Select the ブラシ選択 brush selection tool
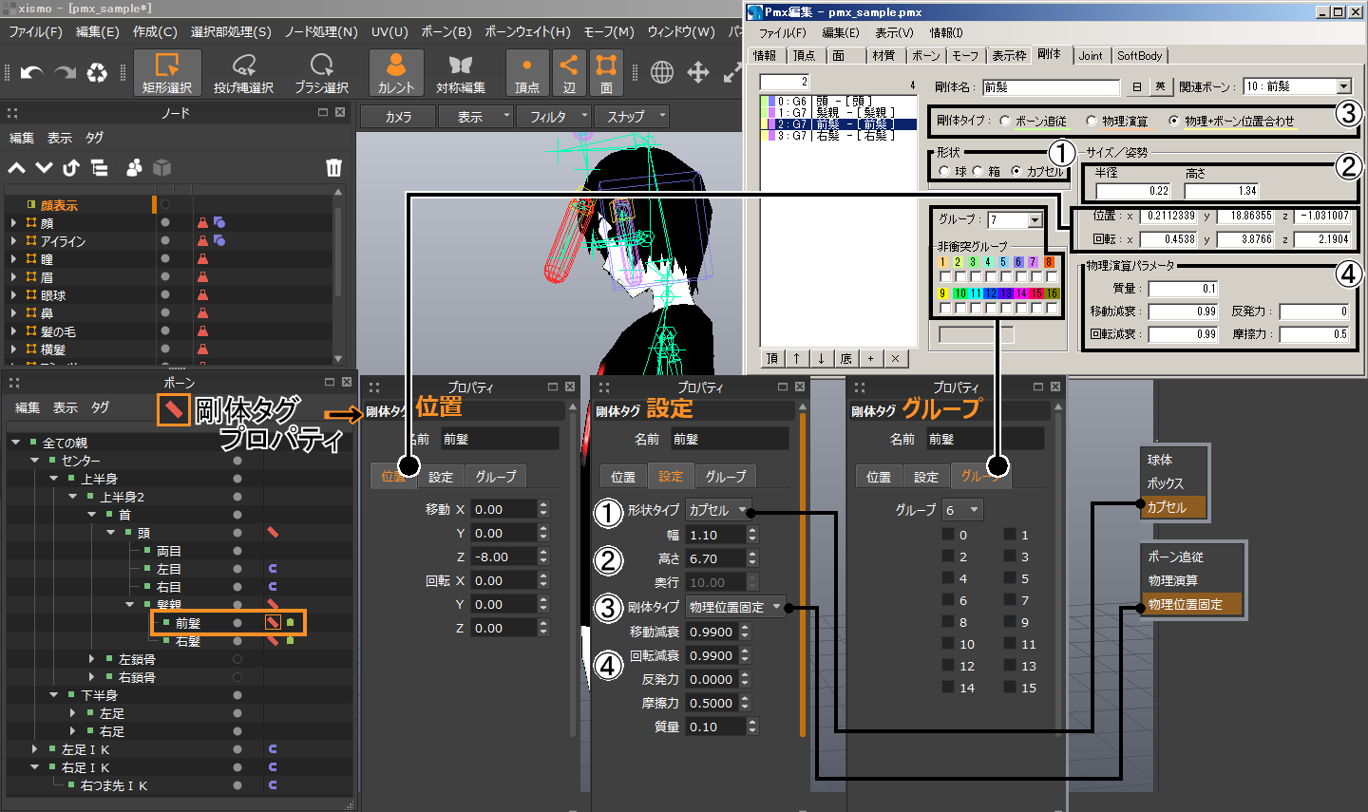Image resolution: width=1368 pixels, height=812 pixels. point(321,72)
